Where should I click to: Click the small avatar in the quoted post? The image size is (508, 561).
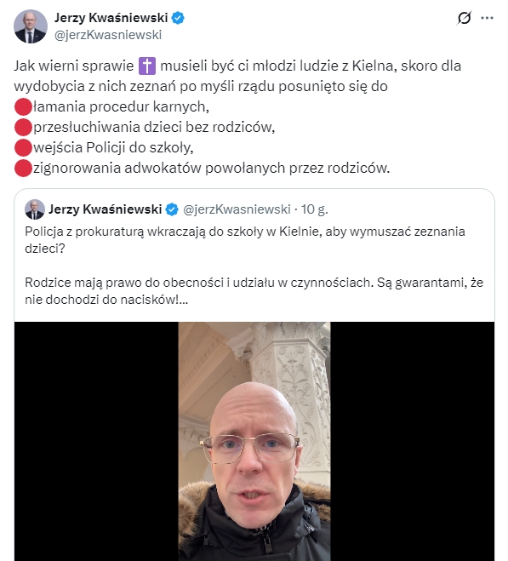click(35, 209)
